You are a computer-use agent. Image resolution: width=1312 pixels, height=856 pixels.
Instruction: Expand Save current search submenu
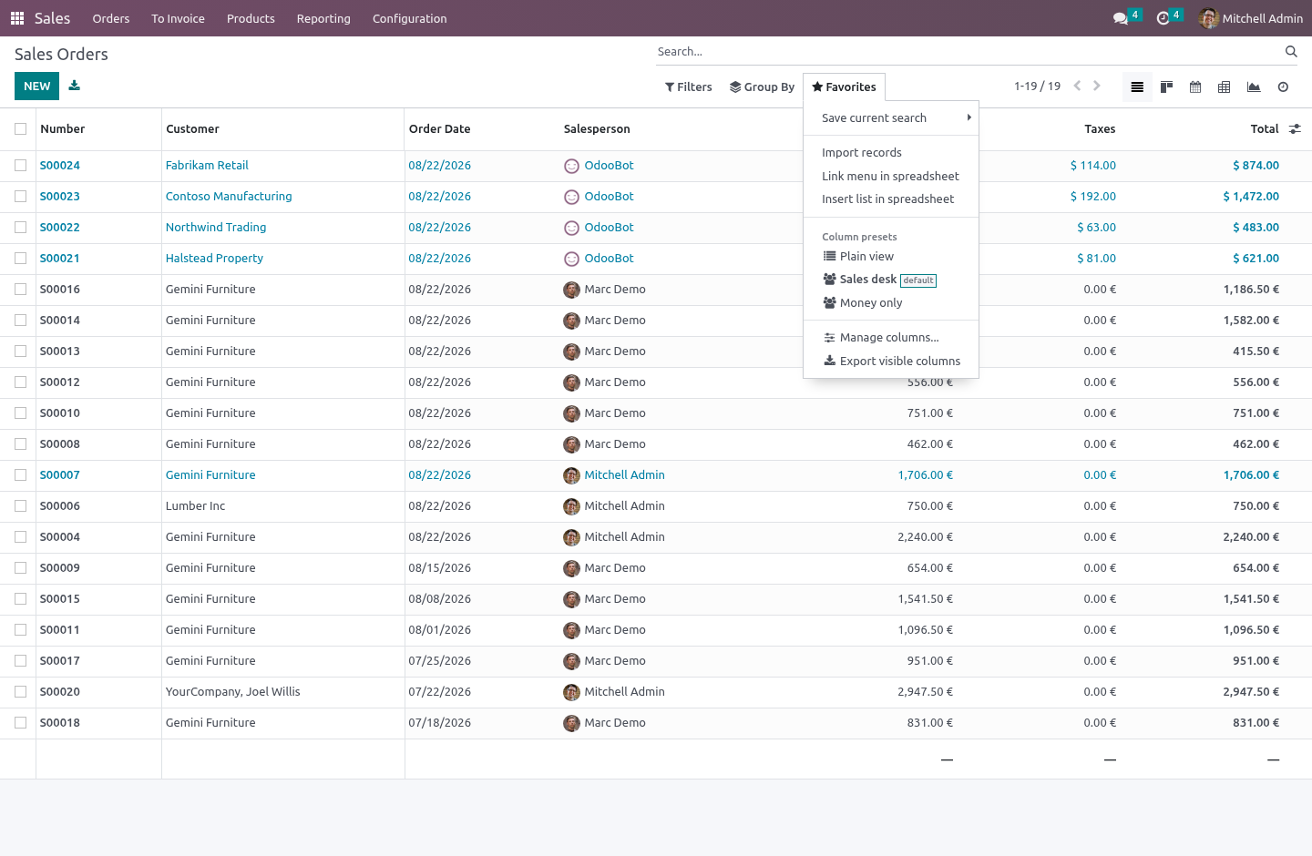[x=891, y=118]
